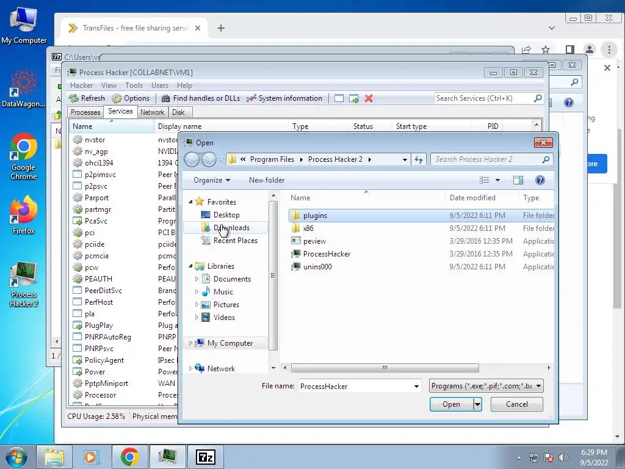Open Process Hacker 2 desktop shortcut
Viewport: 625px width, 469px height.
coord(24,284)
